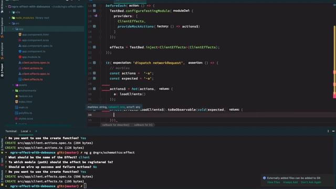Click 'loadClients()' in the code editor
Image resolution: width=336 pixels, height=189 pixels.
pyautogui.click(x=133, y=94)
